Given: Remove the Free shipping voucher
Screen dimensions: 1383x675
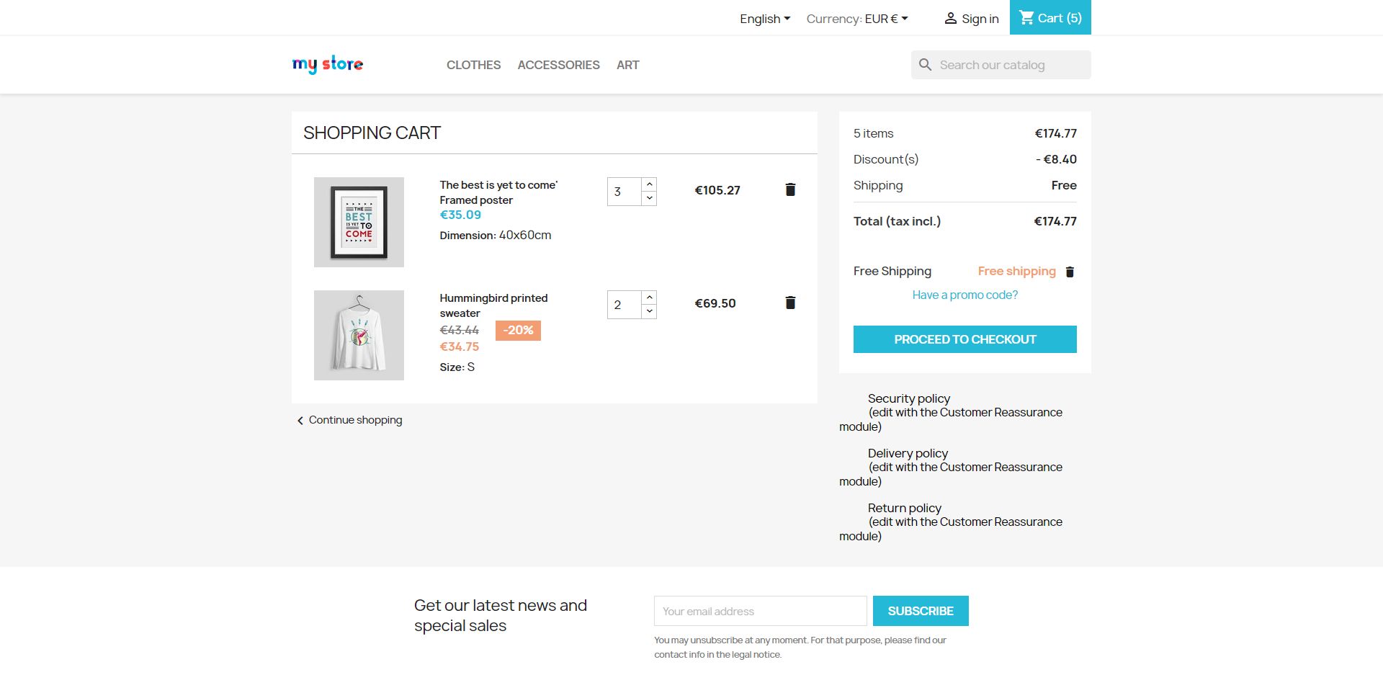Looking at the screenshot, I should tap(1070, 272).
